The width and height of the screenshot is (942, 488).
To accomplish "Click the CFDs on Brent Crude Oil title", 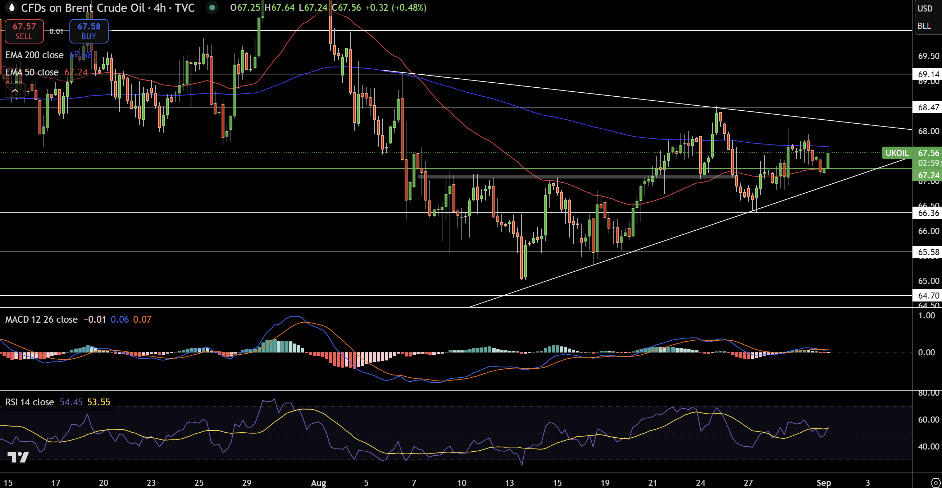I will tap(83, 8).
